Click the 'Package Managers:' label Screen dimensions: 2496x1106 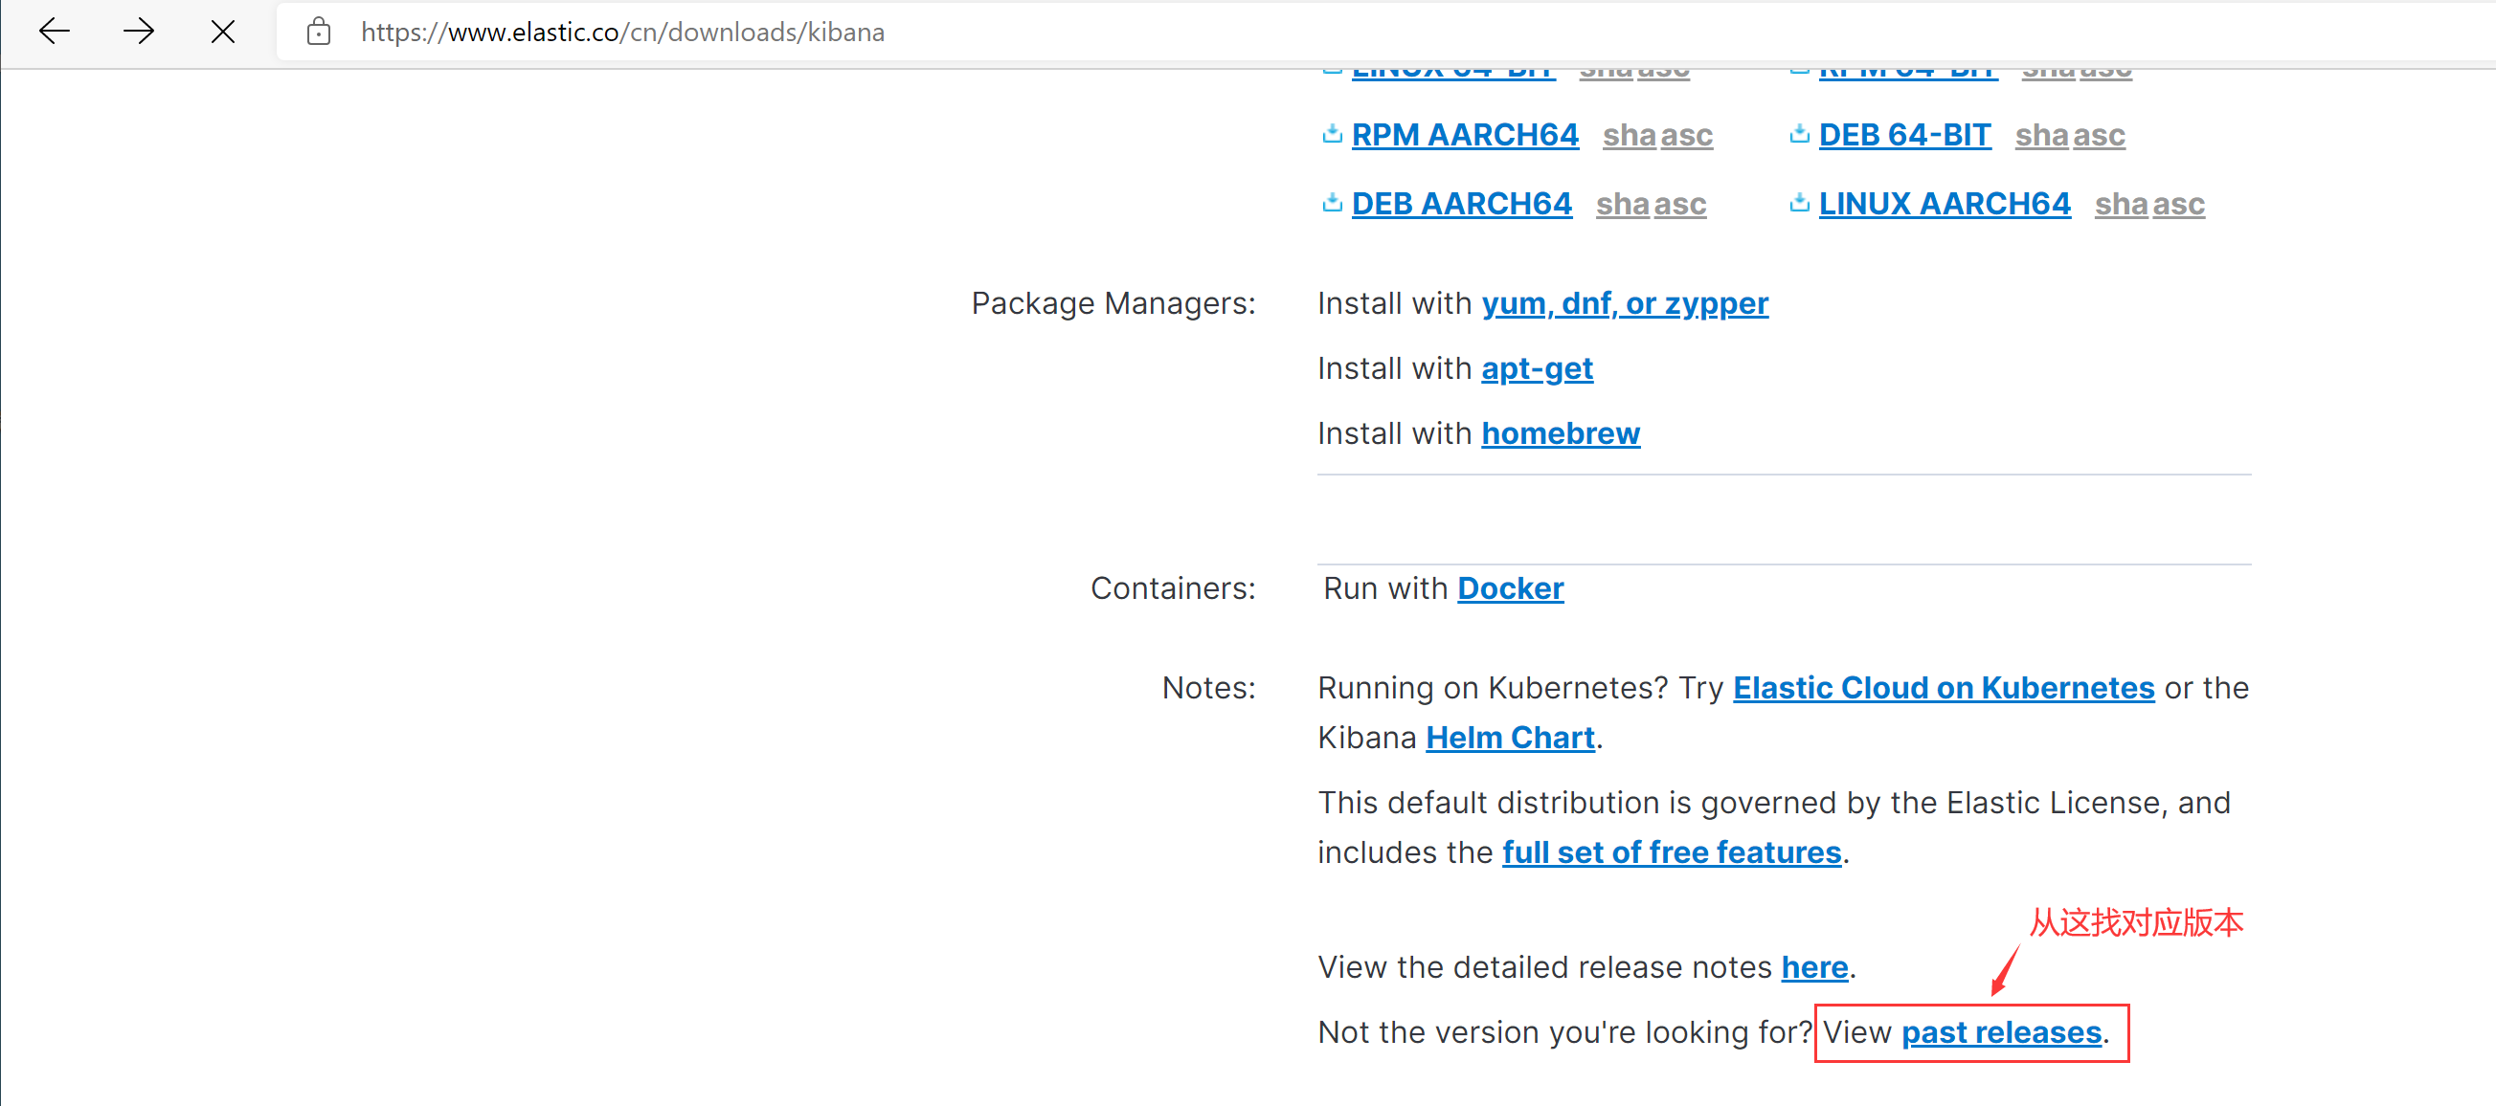[x=1113, y=304]
